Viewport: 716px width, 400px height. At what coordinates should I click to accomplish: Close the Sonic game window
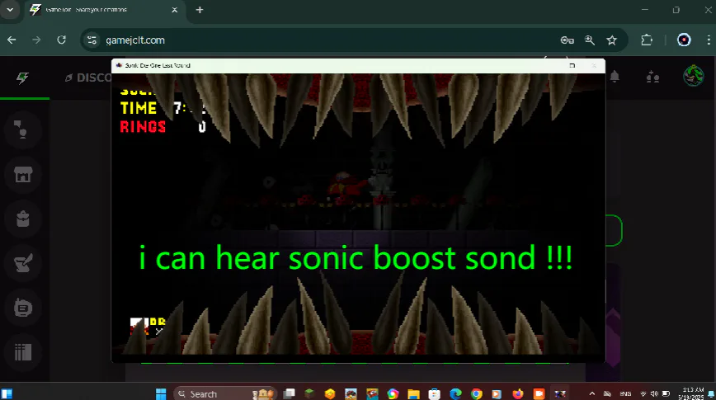point(594,66)
